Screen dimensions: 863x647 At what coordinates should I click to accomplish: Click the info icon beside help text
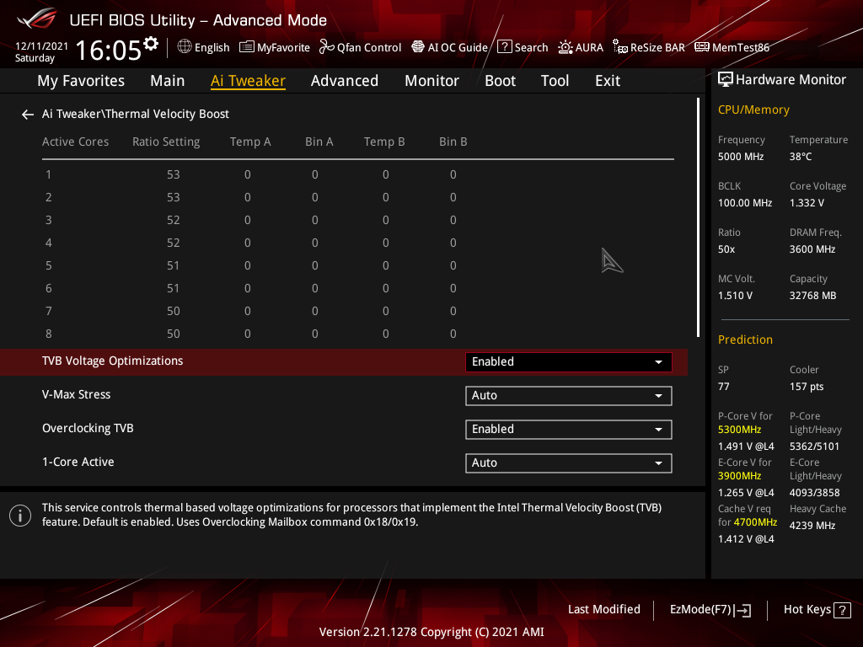tap(20, 516)
